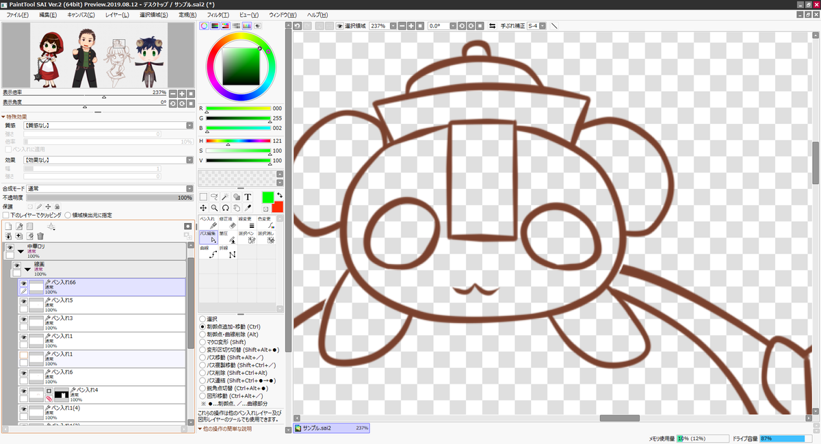Enable 下のレイヤーでクリッピング checkbox

coord(6,215)
